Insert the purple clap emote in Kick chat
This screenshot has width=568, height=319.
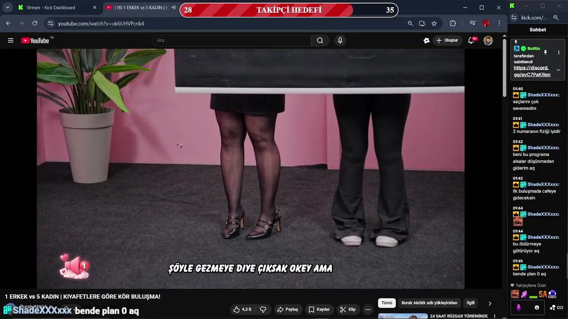click(524, 294)
